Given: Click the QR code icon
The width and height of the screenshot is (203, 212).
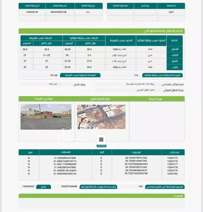Looking at the screenshot, I should [101, 140].
